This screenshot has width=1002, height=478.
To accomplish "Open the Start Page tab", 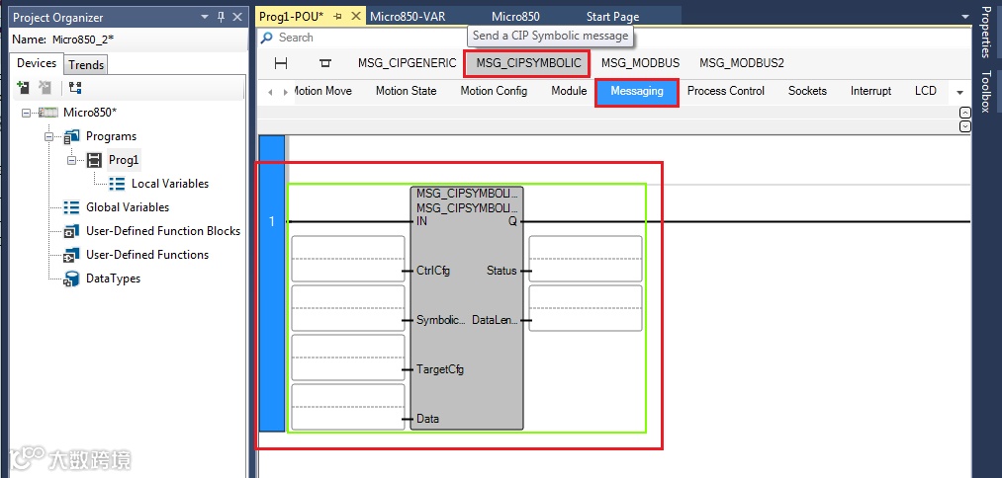I will coord(613,17).
